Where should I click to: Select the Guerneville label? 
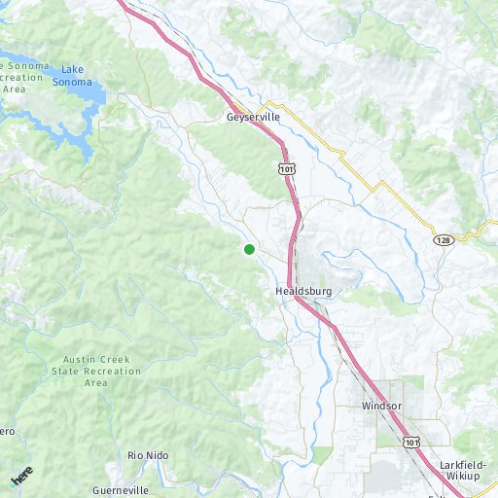pos(121,490)
